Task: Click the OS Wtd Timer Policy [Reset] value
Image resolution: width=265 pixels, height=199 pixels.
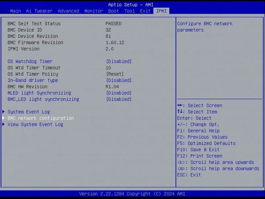Action: (115, 74)
